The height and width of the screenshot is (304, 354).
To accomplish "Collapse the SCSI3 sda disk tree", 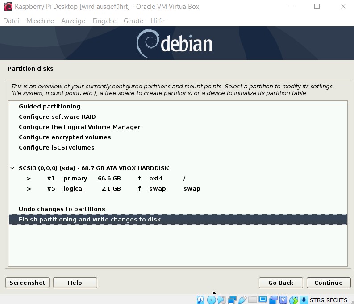I will pyautogui.click(x=12, y=168).
